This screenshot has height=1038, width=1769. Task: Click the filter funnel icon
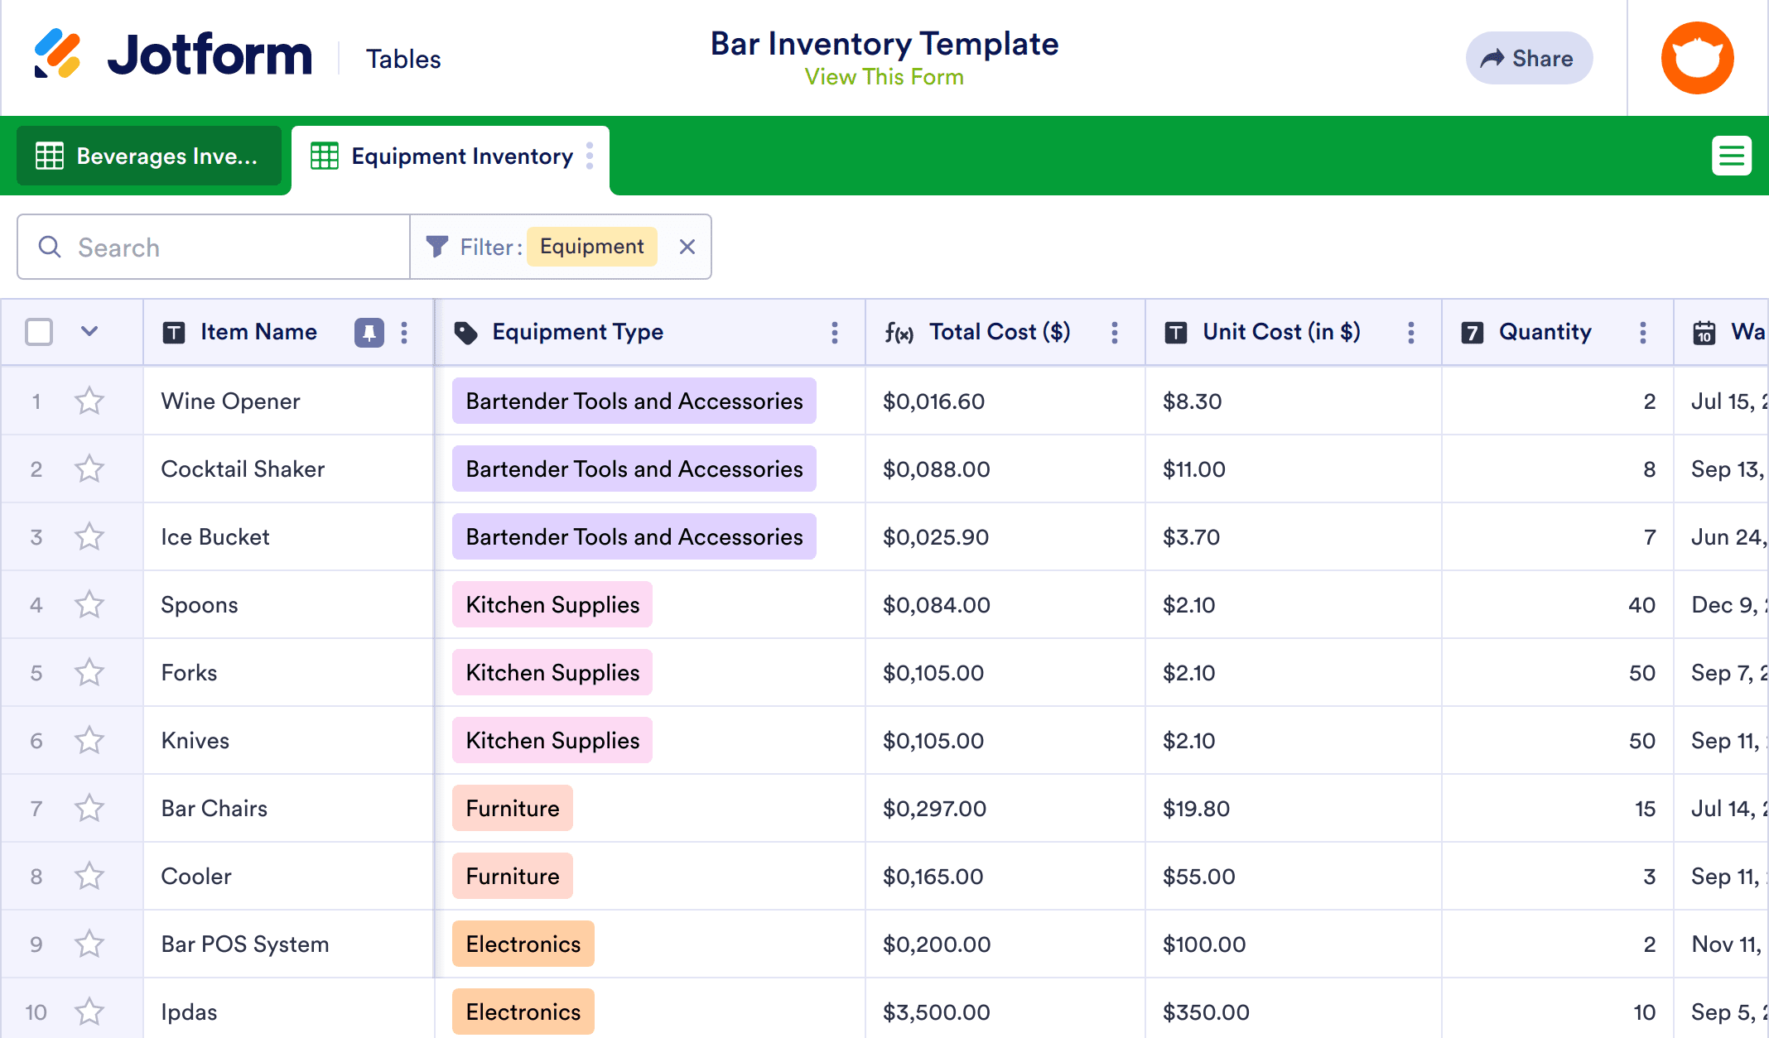pos(437,247)
